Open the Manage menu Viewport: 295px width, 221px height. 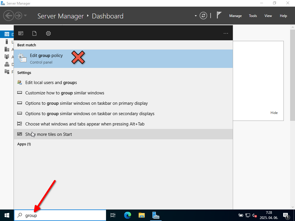coord(235,16)
